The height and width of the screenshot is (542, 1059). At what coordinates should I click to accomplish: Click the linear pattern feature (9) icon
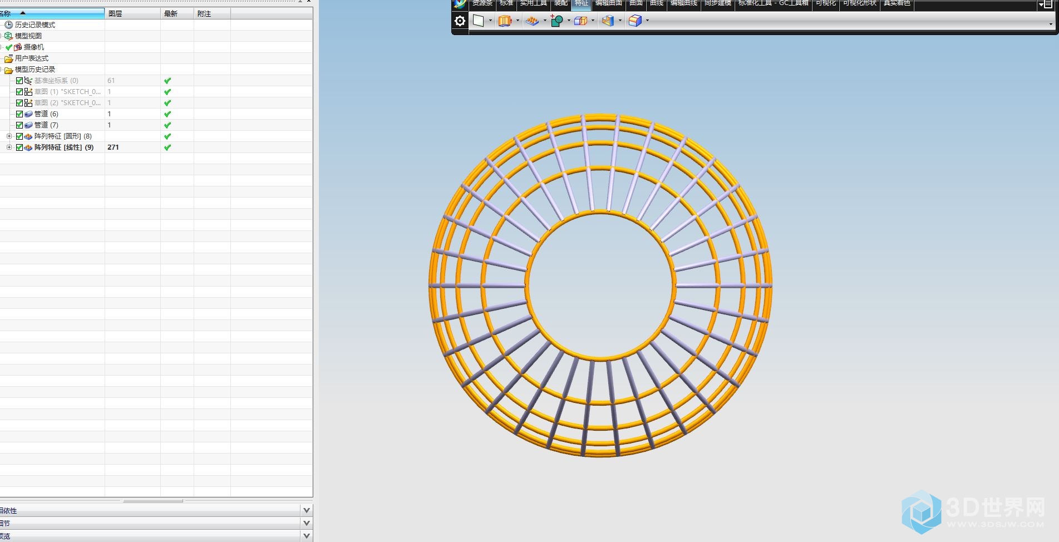(x=28, y=147)
